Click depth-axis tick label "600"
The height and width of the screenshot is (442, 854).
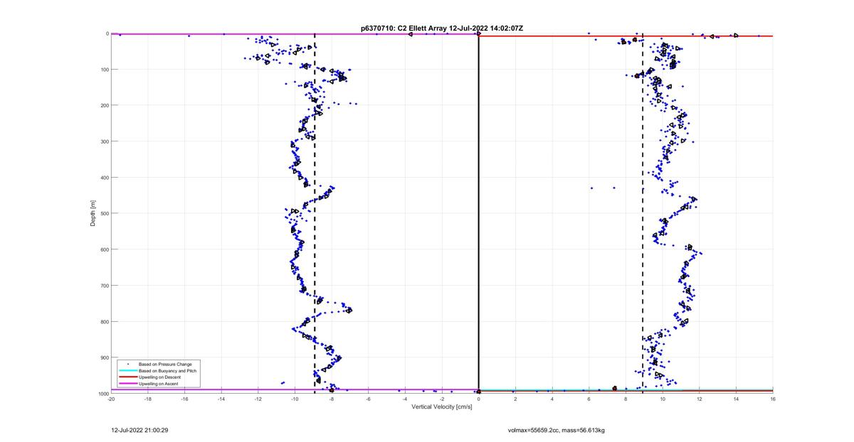(104, 249)
